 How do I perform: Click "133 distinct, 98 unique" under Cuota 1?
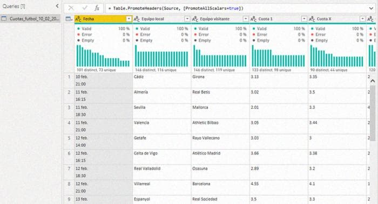tap(272, 70)
